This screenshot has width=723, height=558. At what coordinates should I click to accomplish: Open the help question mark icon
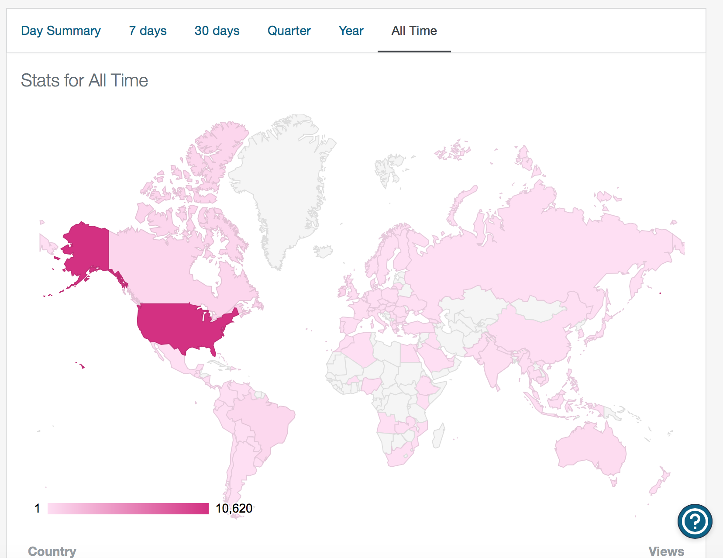click(695, 521)
